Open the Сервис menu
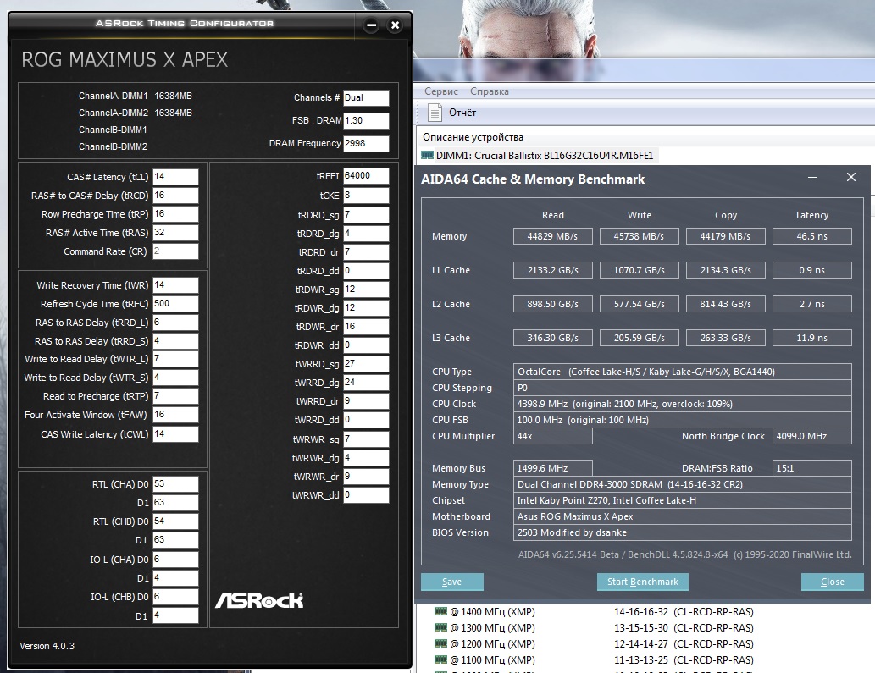Viewport: 875px width, 673px height. click(440, 91)
